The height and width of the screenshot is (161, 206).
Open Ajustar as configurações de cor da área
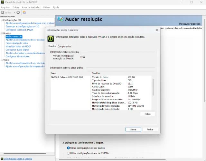tap(25, 40)
